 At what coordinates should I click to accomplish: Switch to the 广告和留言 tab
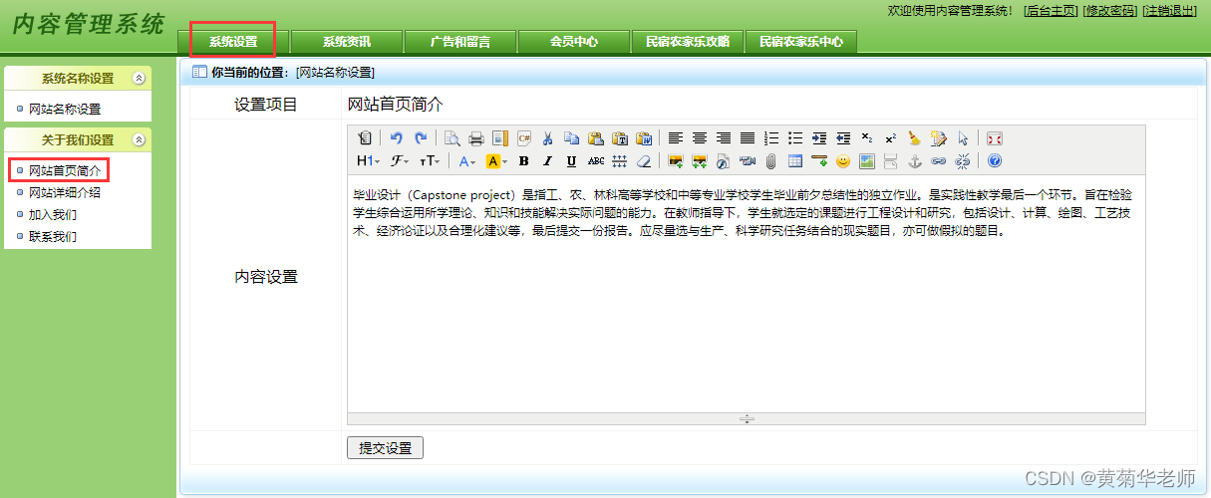[460, 42]
